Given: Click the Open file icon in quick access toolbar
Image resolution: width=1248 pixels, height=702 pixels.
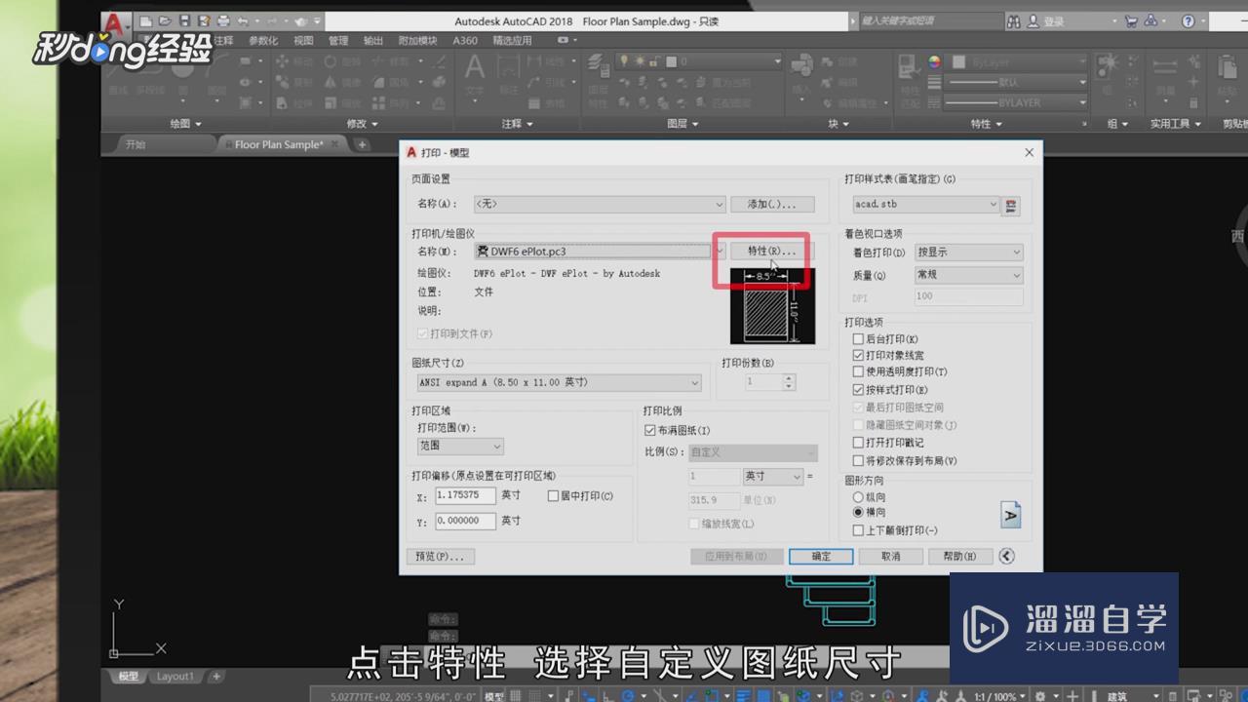Looking at the screenshot, I should pyautogui.click(x=166, y=20).
